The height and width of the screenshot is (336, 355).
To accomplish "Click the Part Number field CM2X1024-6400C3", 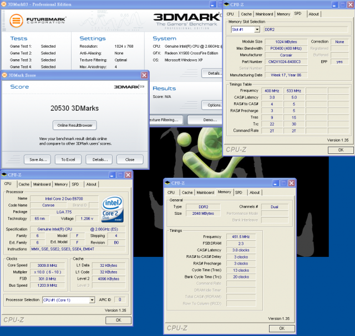I will coord(286,61).
